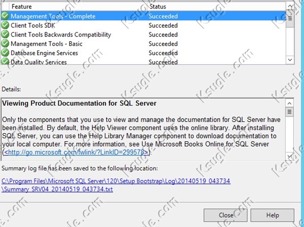Select the Management Tools - Basic feature
The height and width of the screenshot is (227, 304).
(143, 44)
